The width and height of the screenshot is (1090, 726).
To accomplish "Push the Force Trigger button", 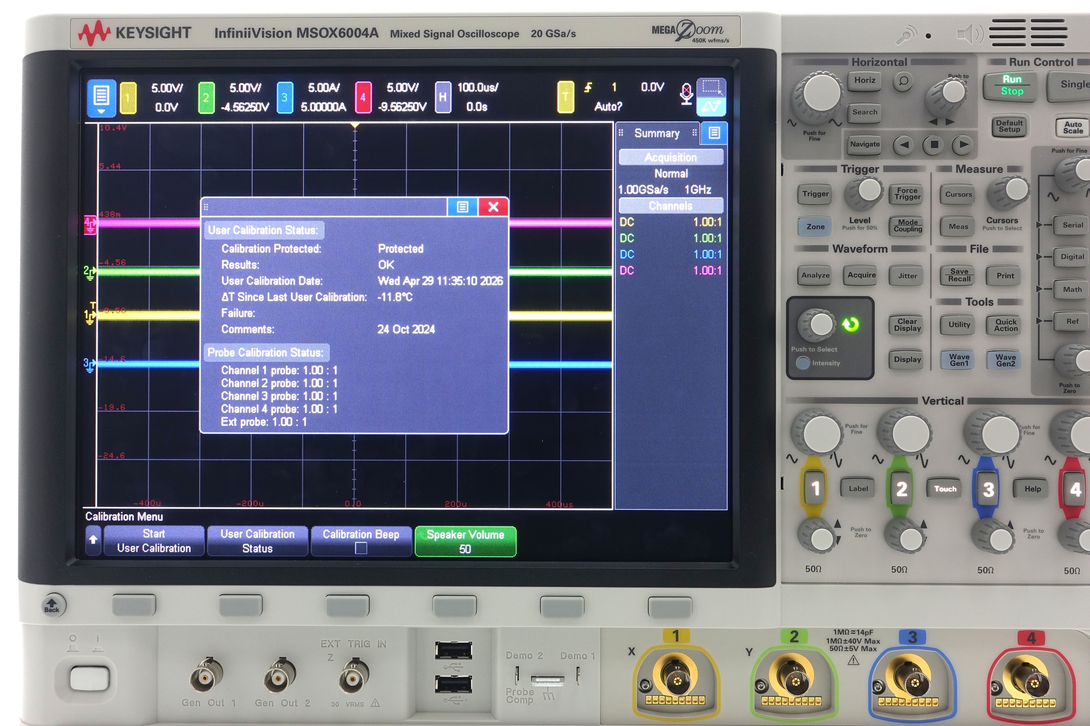I will coord(907,194).
